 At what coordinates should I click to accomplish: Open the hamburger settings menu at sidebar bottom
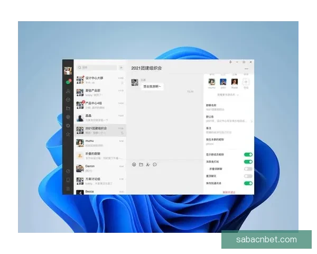tap(68, 188)
